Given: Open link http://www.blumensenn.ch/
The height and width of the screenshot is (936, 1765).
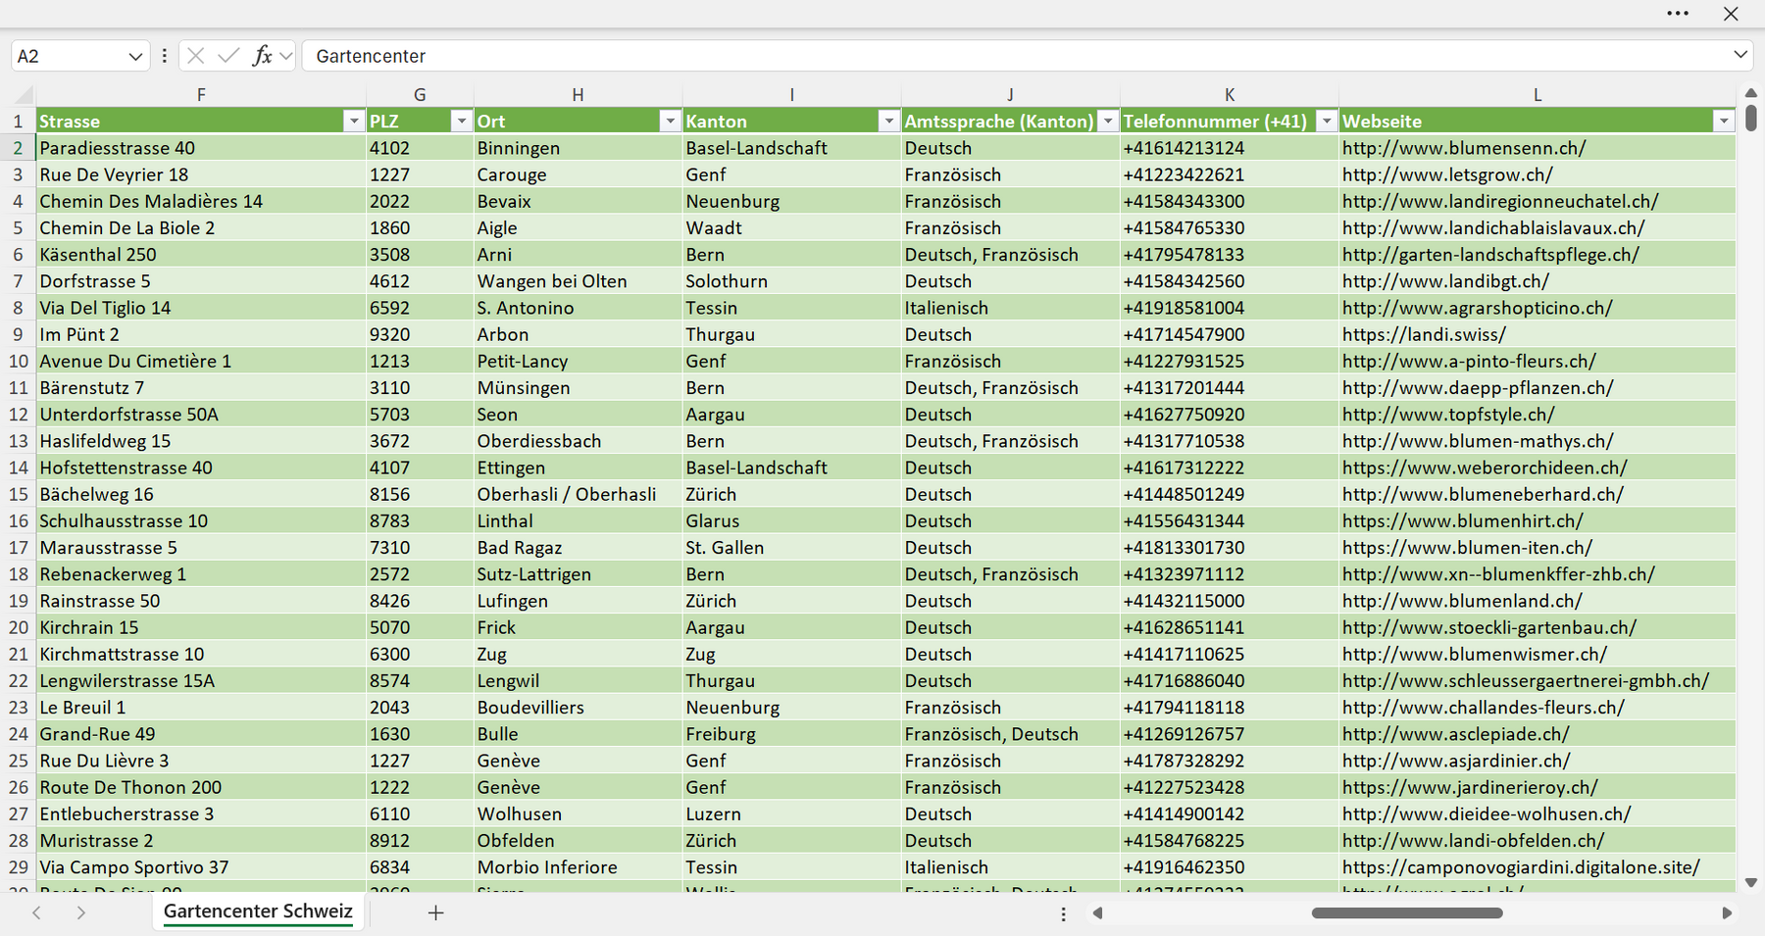Looking at the screenshot, I should point(1464,148).
